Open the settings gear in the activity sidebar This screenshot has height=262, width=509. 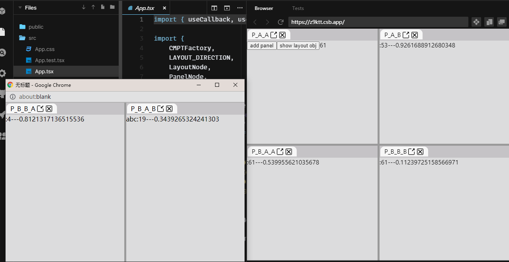tap(2, 73)
